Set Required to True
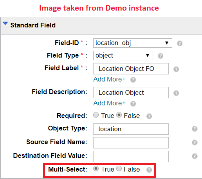202x179 pixels. (96, 115)
